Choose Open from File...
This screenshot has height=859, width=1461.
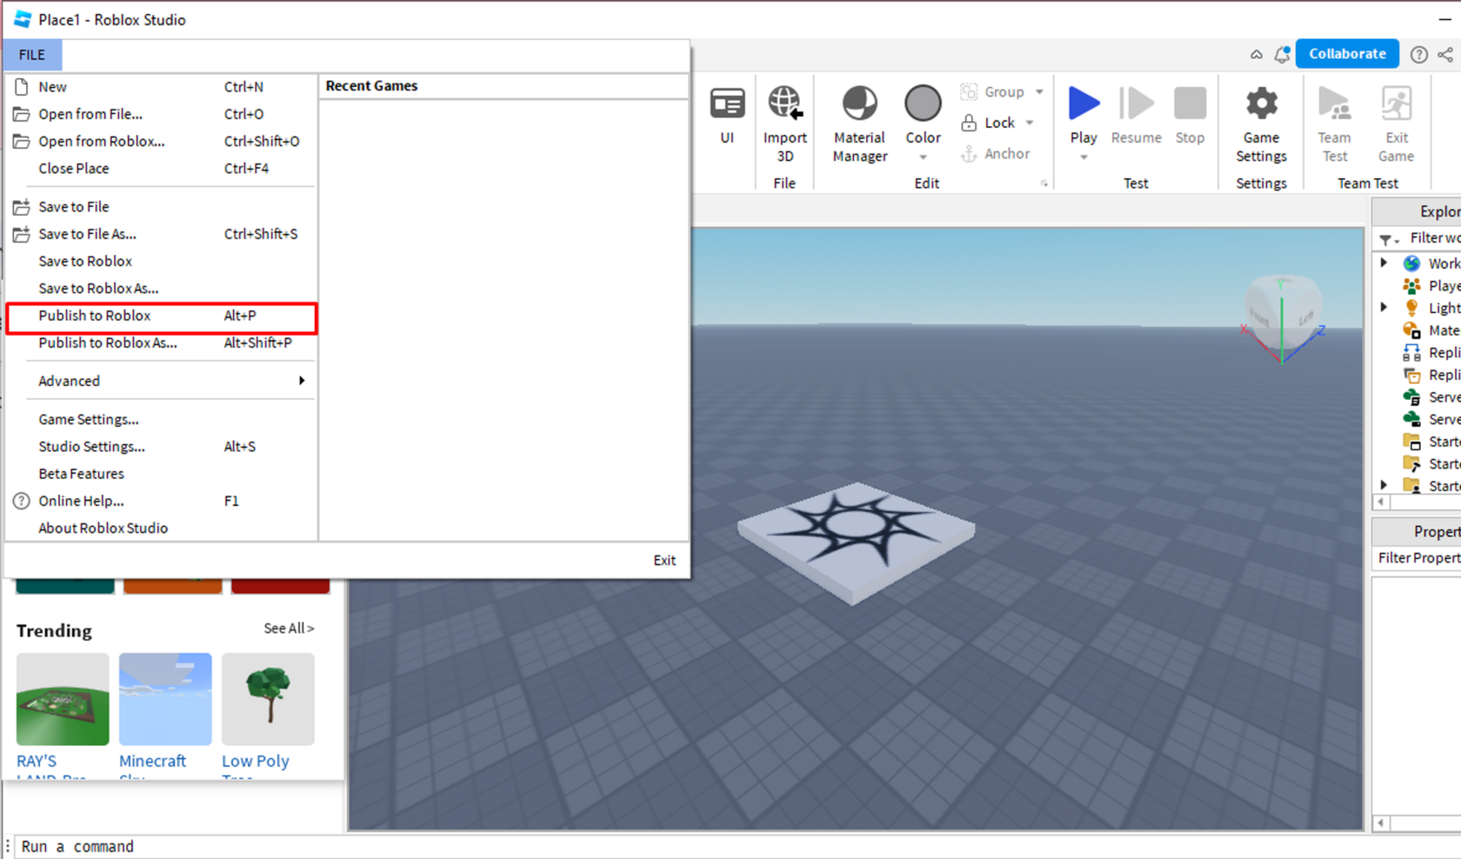click(x=161, y=114)
